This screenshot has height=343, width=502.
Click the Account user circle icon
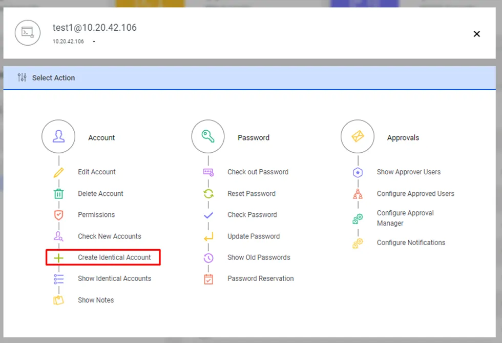[58, 136]
